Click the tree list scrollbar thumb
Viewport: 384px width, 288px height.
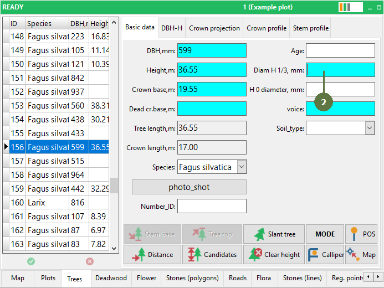(x=114, y=186)
